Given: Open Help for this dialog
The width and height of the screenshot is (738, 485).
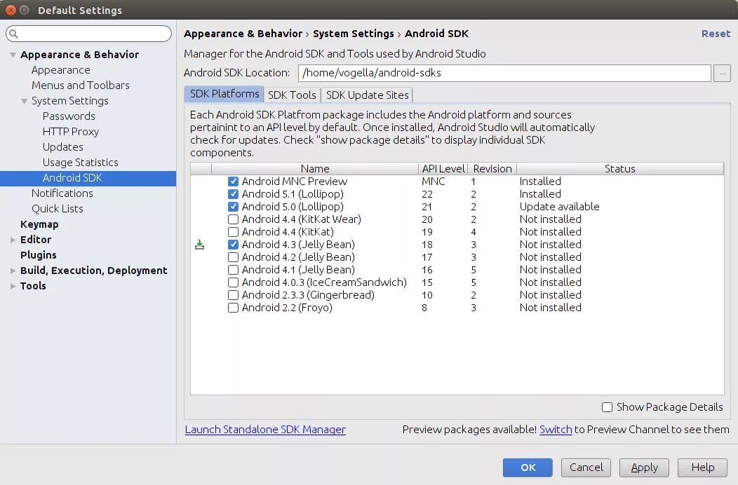Looking at the screenshot, I should (x=703, y=467).
